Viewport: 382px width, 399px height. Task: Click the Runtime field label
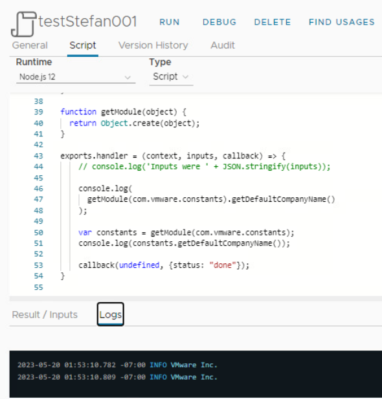(34, 62)
